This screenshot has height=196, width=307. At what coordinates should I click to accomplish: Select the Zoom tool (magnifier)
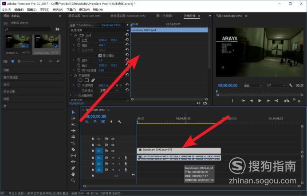[x=73, y=180]
